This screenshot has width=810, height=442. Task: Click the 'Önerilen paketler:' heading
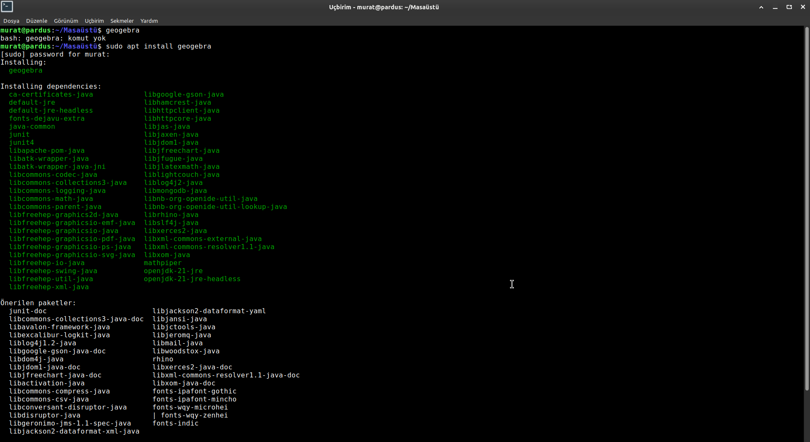click(x=38, y=303)
